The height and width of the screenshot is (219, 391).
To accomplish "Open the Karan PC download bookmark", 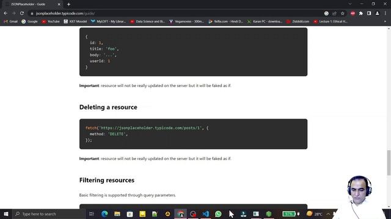I will coord(265,22).
